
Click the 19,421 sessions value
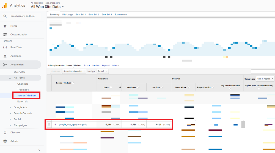tap(158, 125)
